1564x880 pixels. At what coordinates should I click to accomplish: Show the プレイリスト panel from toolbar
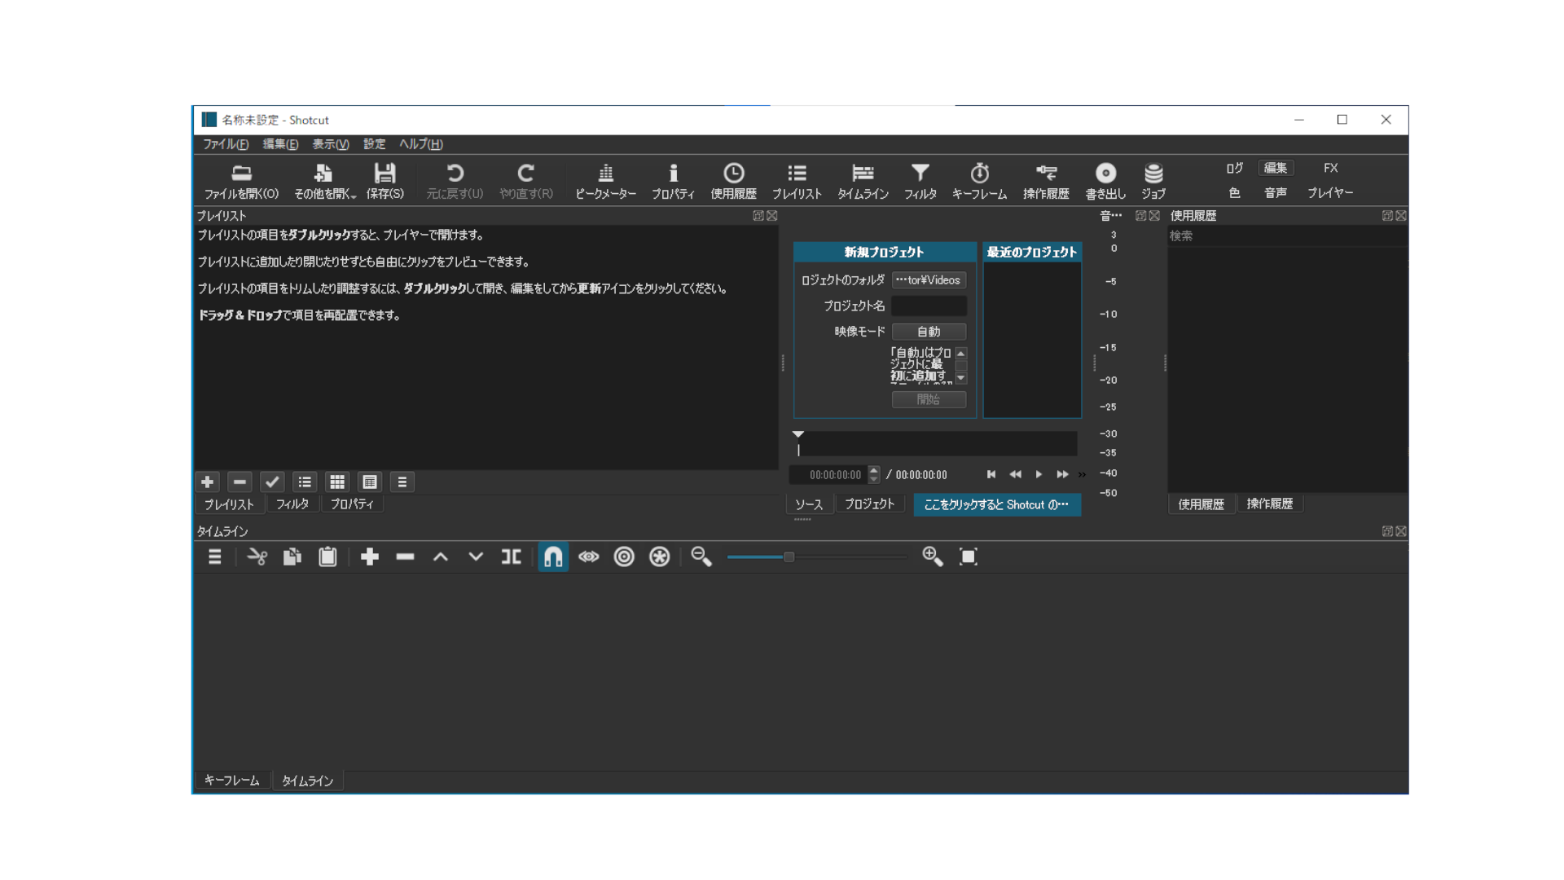[797, 181]
